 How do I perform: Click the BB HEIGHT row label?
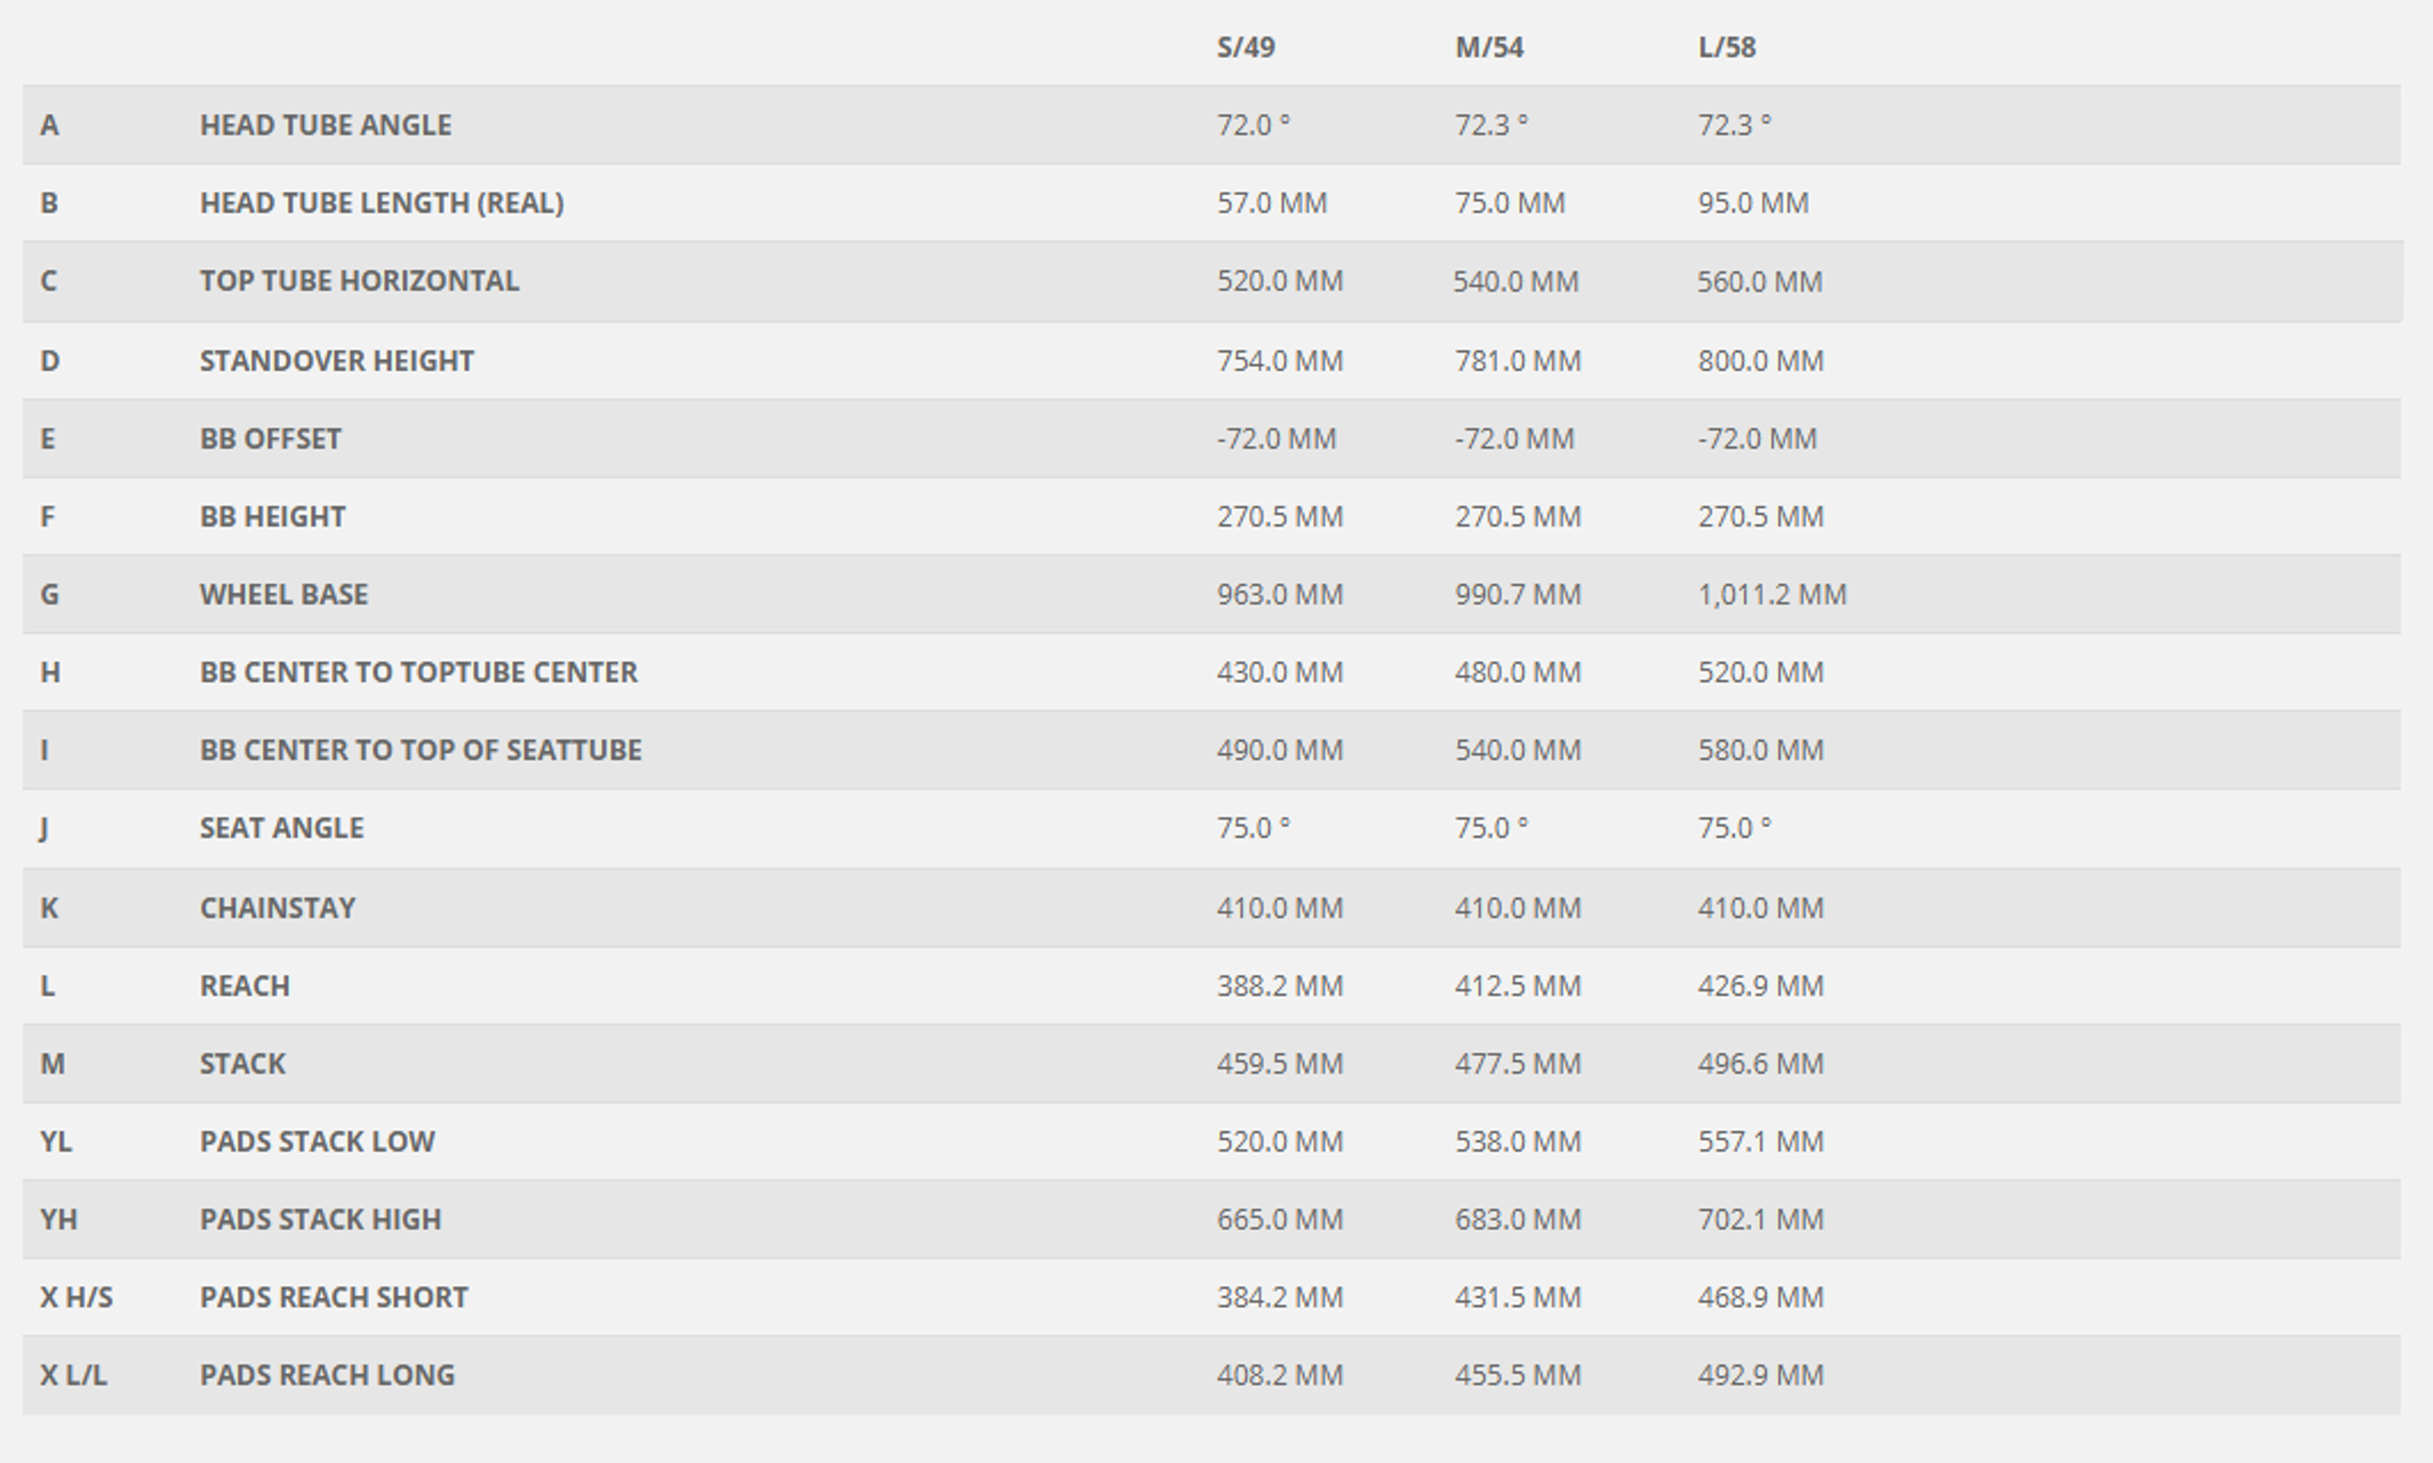(272, 517)
